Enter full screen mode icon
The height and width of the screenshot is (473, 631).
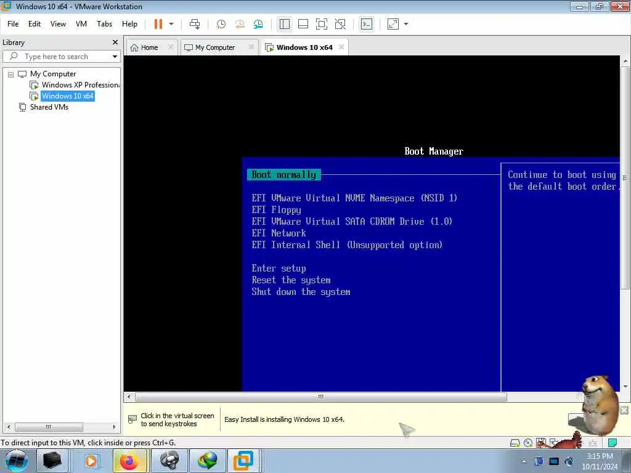coord(322,24)
